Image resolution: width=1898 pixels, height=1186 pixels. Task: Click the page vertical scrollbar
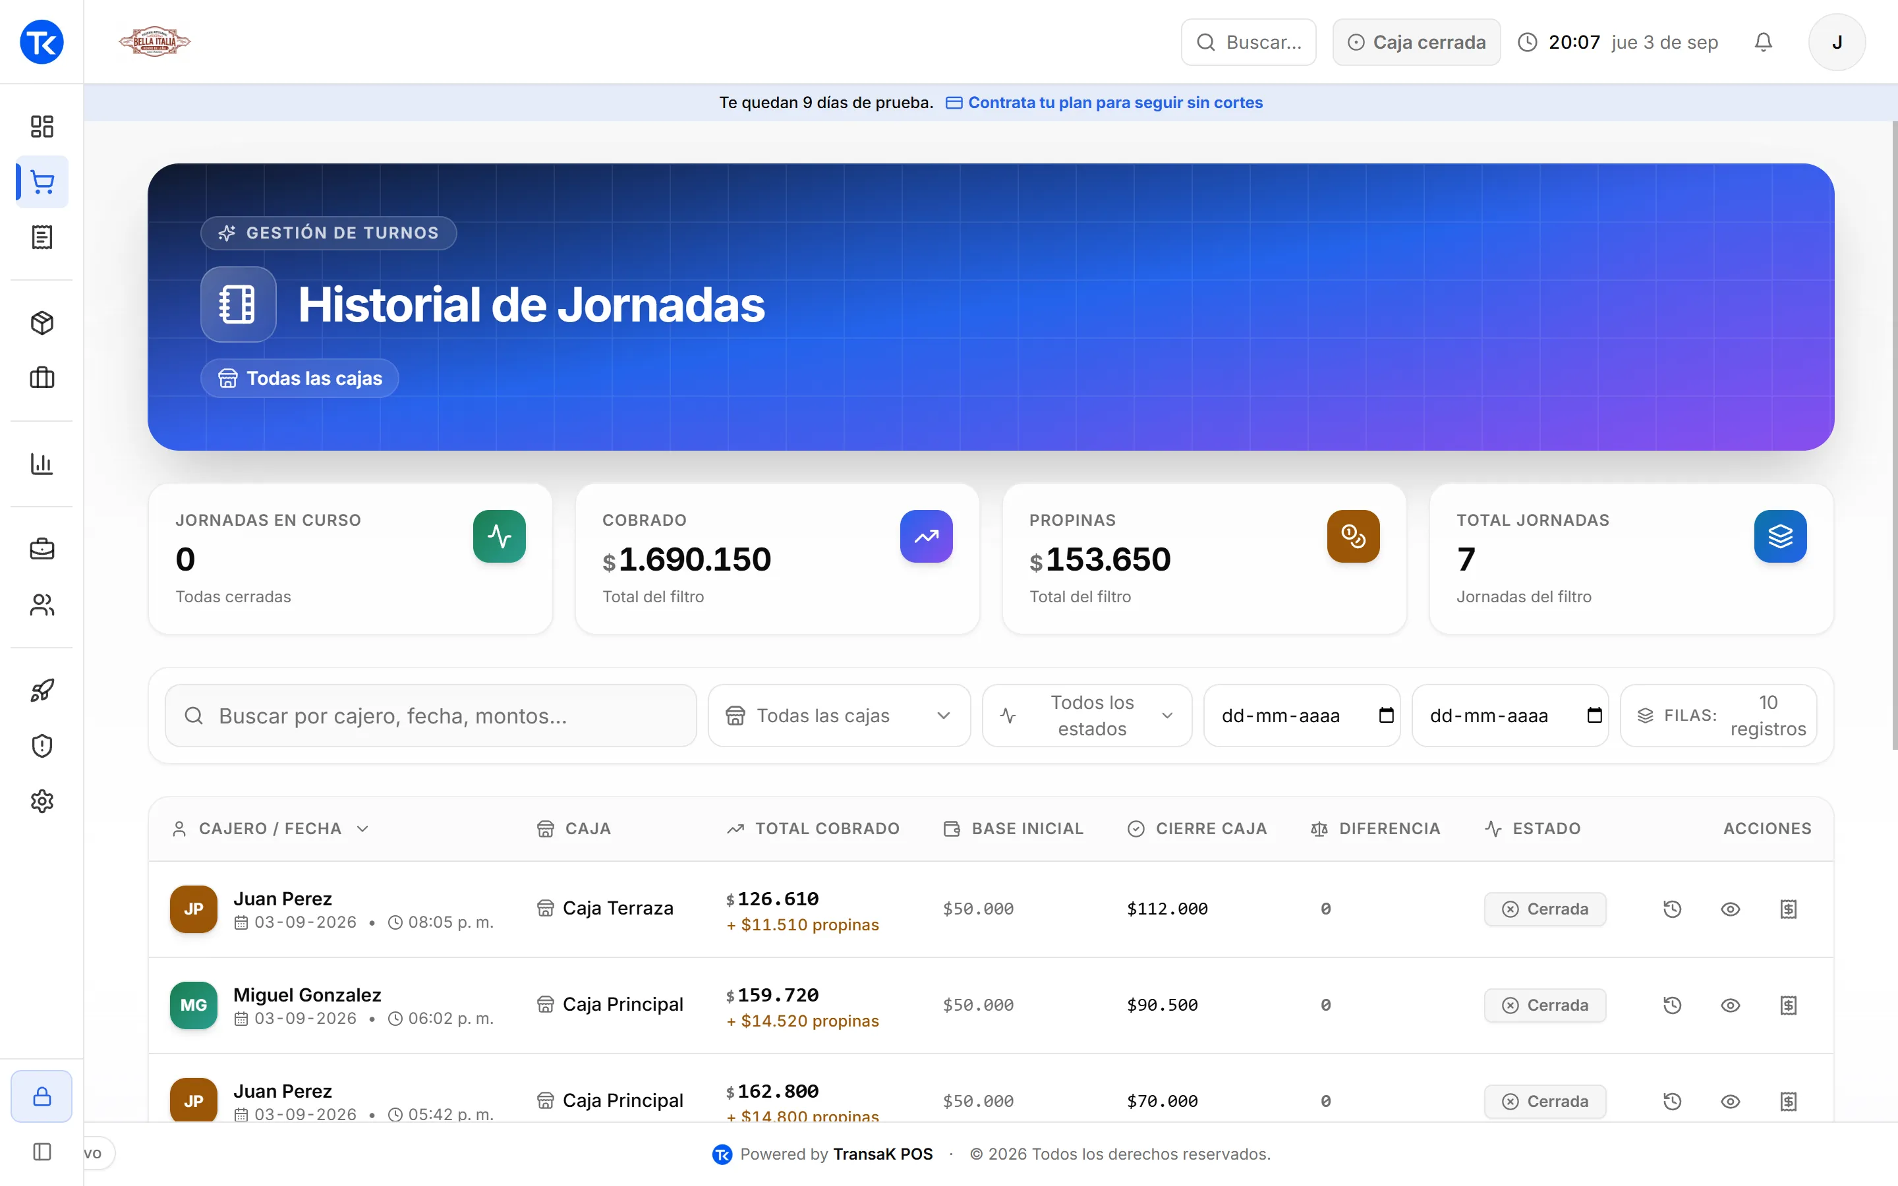point(1893,436)
